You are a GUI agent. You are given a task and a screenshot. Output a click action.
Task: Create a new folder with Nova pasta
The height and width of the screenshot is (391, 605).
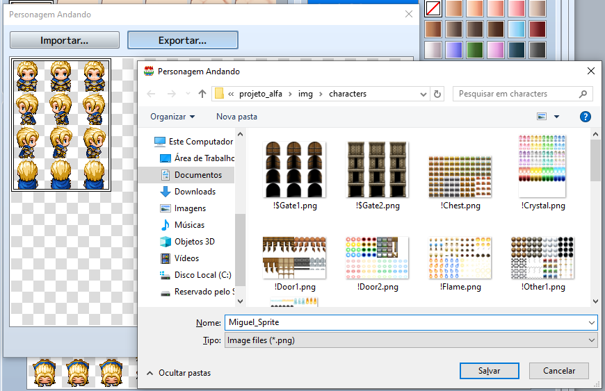coord(236,117)
